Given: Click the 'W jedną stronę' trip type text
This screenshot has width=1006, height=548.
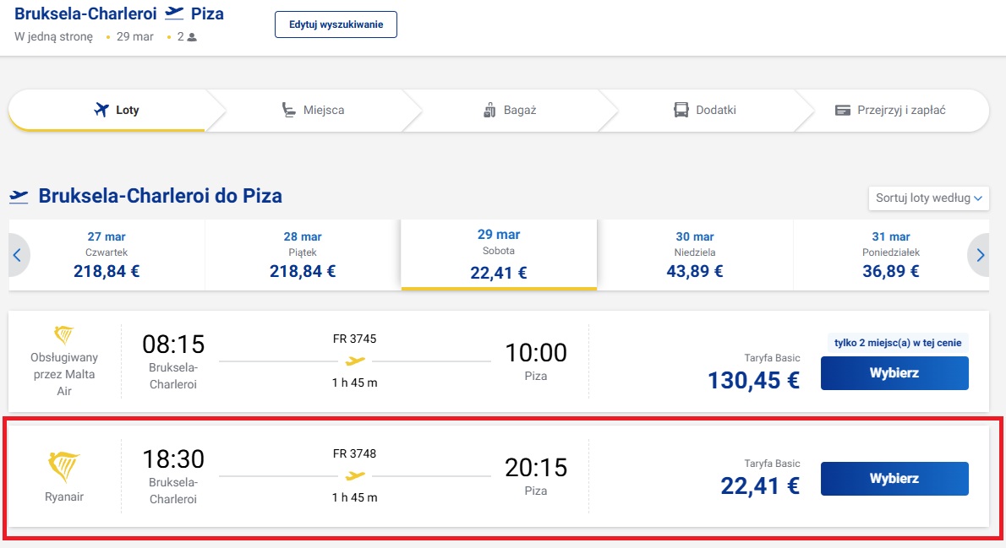Looking at the screenshot, I should [53, 37].
